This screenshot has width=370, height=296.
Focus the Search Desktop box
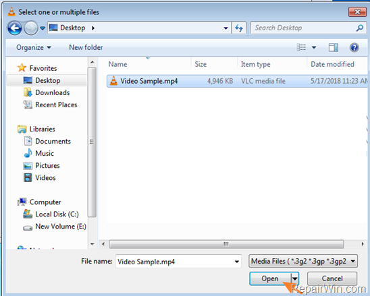click(x=309, y=28)
